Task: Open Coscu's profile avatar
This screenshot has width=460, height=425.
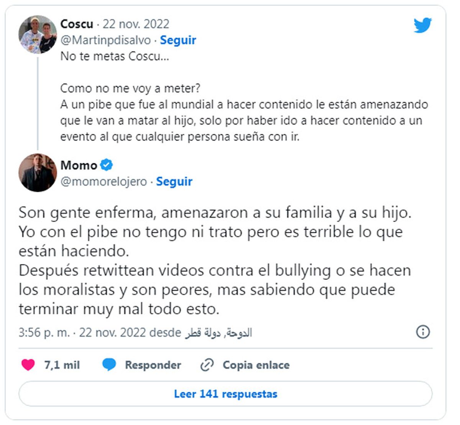Action: (38, 35)
